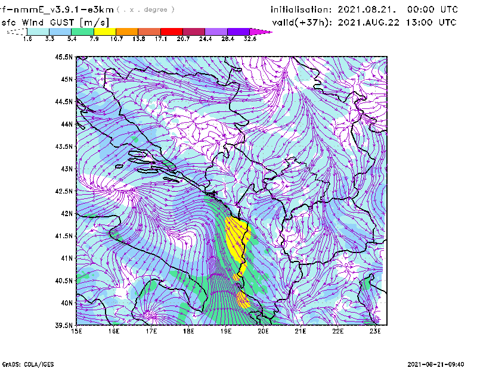The height and width of the screenshot is (368, 477).
Task: Select the pale cyan 1.6–3.3 legend swatch
Action: [x=38, y=31]
